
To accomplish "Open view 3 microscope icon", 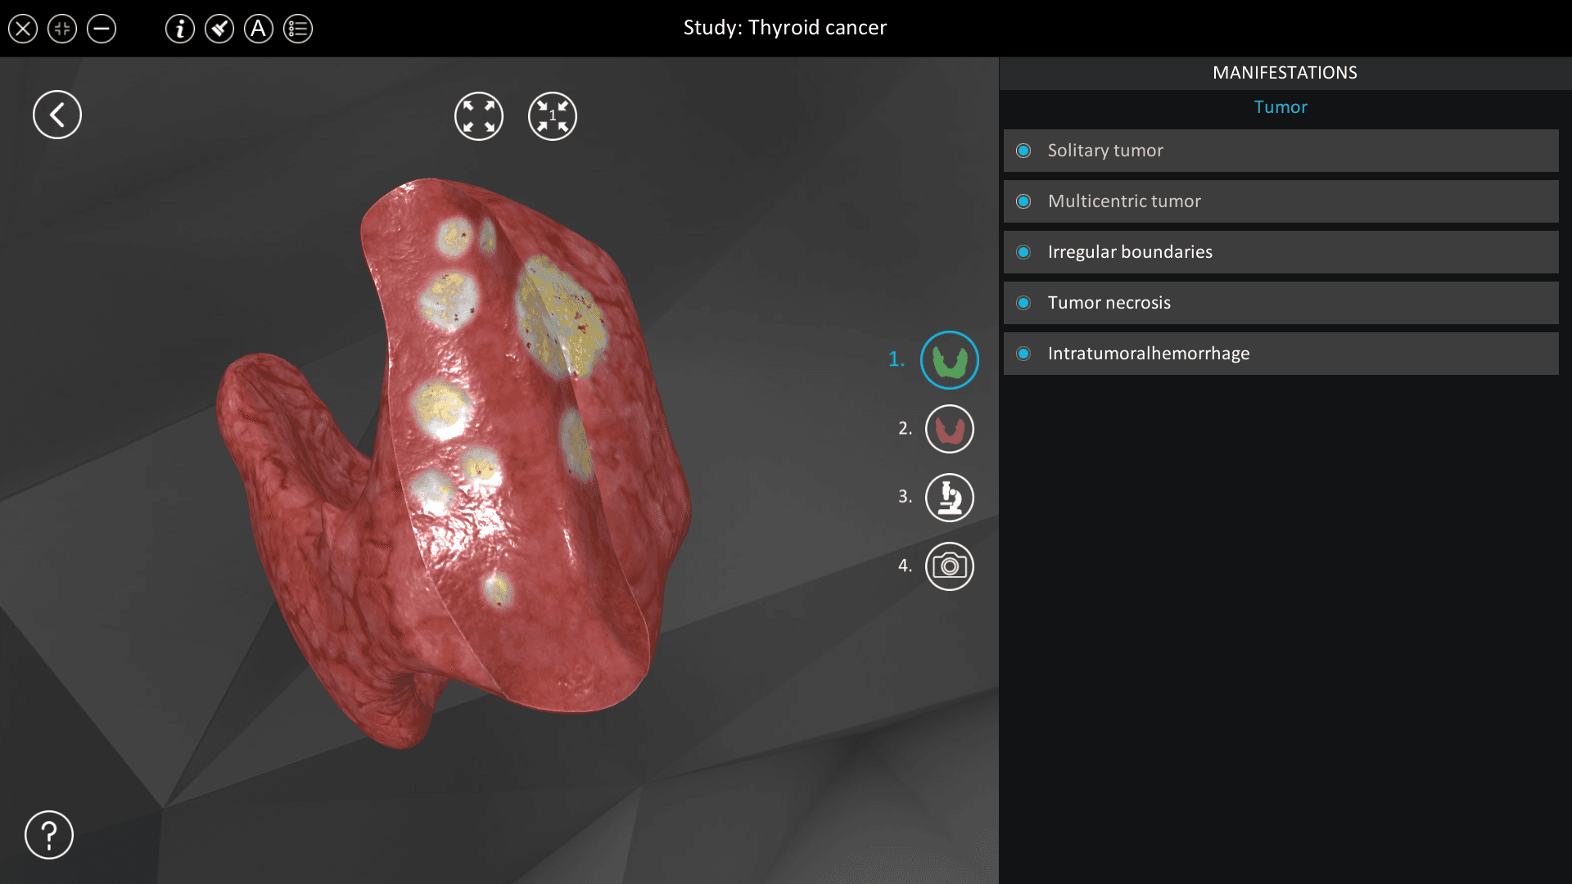I will tap(950, 498).
